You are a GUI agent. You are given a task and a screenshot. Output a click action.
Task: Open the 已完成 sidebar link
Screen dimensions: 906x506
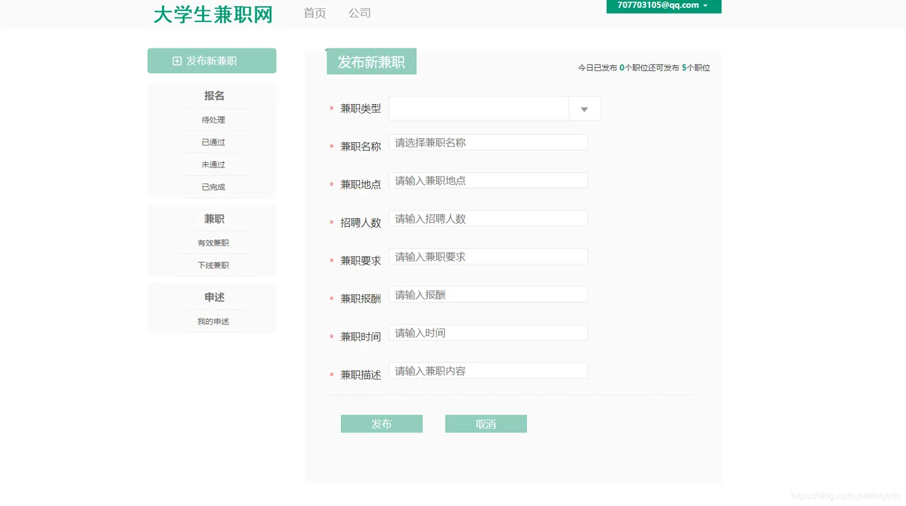click(213, 187)
